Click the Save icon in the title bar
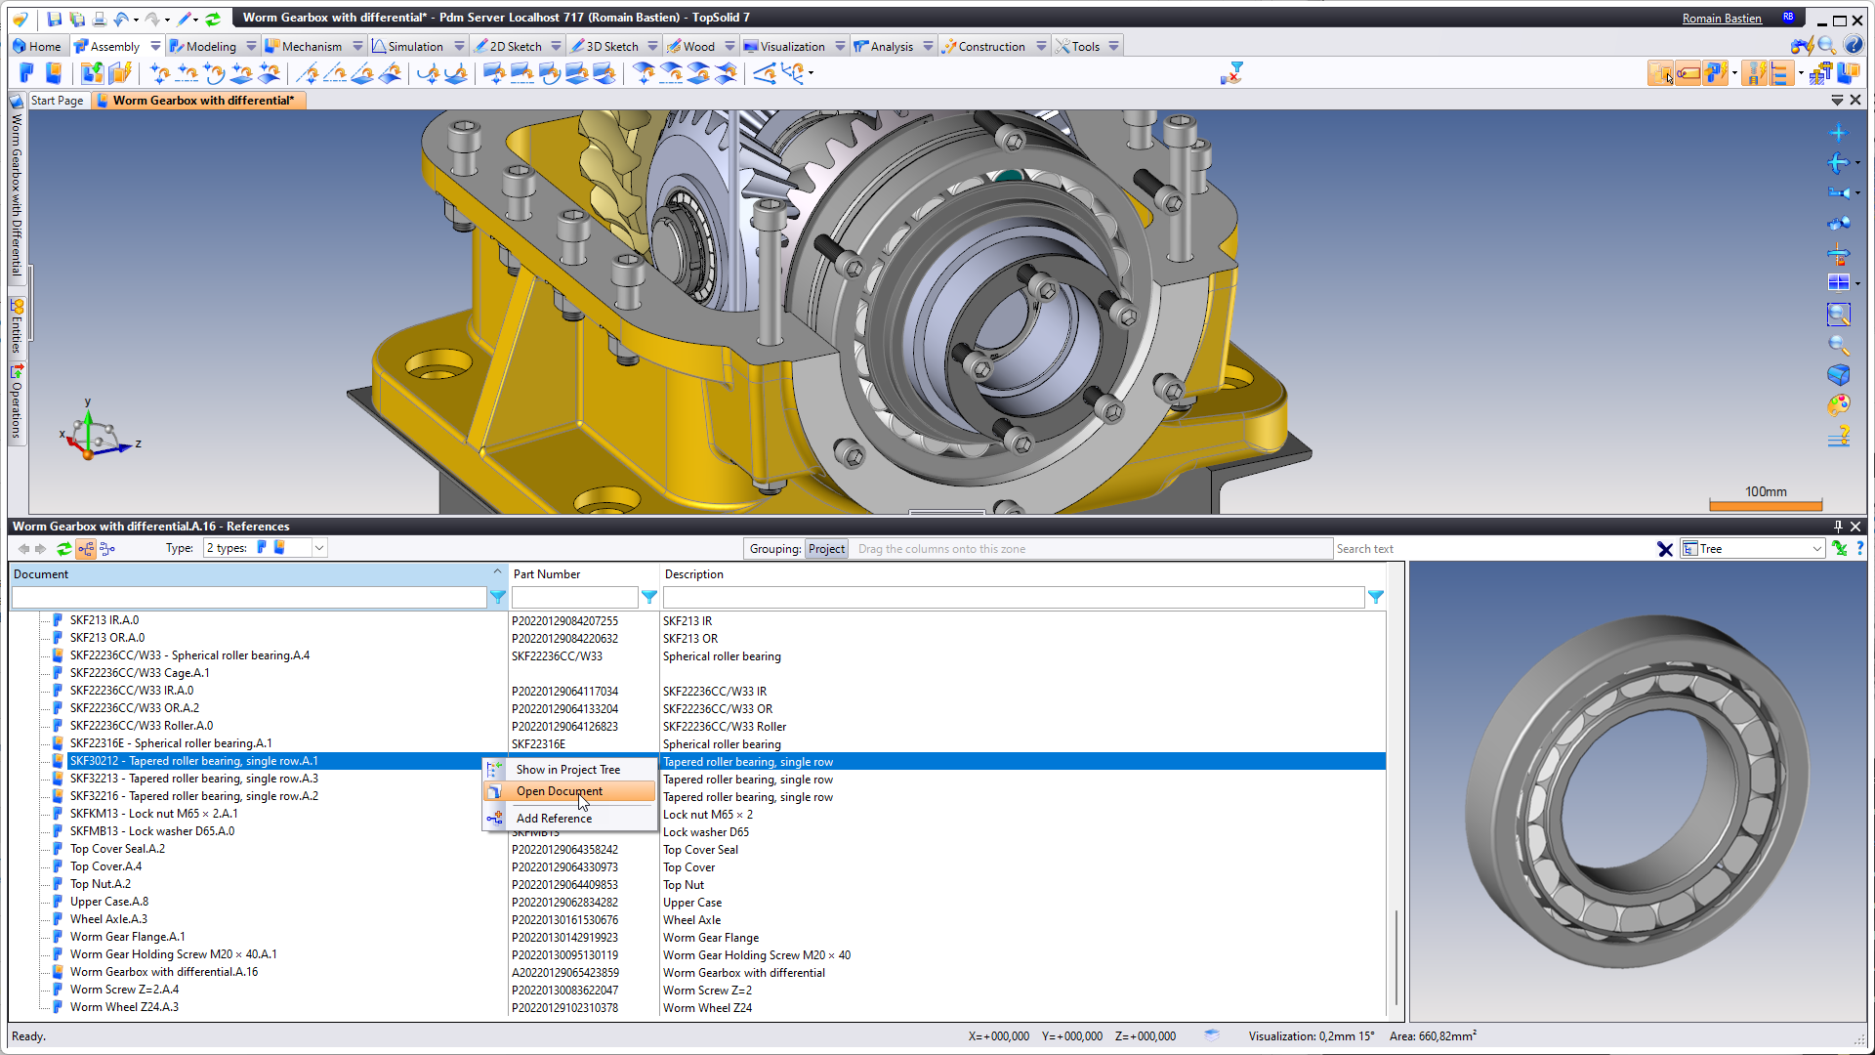Image resolution: width=1875 pixels, height=1055 pixels. (54, 19)
